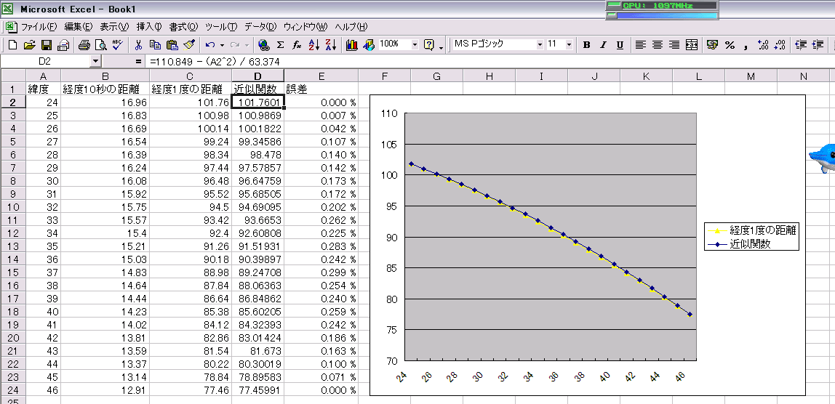
Task: Apply Percent Style formatting
Action: pyautogui.click(x=730, y=45)
